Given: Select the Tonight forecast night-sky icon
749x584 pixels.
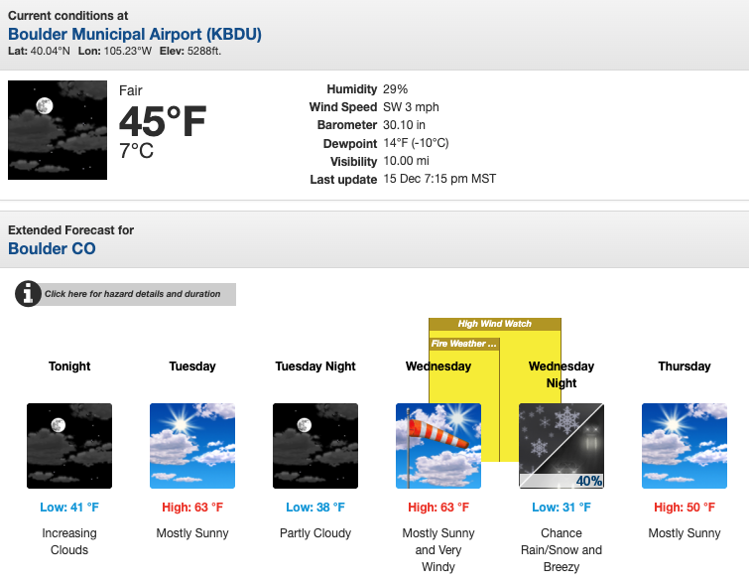Looking at the screenshot, I should 69,445.
